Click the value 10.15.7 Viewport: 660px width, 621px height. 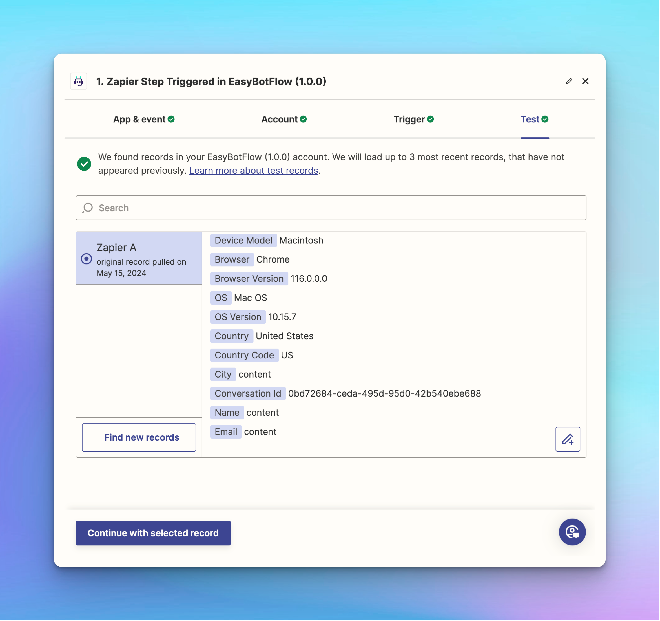pyautogui.click(x=282, y=317)
